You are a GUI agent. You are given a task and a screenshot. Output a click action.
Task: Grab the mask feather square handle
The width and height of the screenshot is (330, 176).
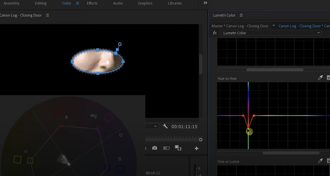click(117, 50)
